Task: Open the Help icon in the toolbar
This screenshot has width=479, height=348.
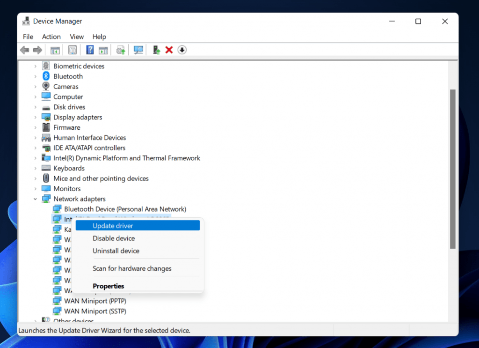Action: click(x=89, y=50)
